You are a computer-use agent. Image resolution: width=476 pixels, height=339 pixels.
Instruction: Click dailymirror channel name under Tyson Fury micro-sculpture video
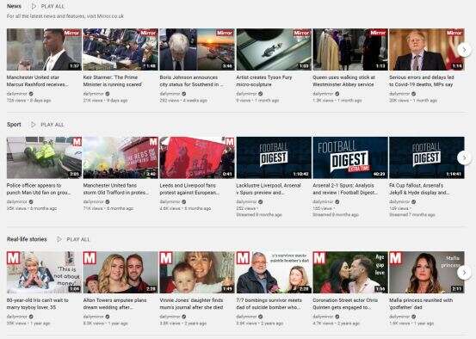point(246,94)
